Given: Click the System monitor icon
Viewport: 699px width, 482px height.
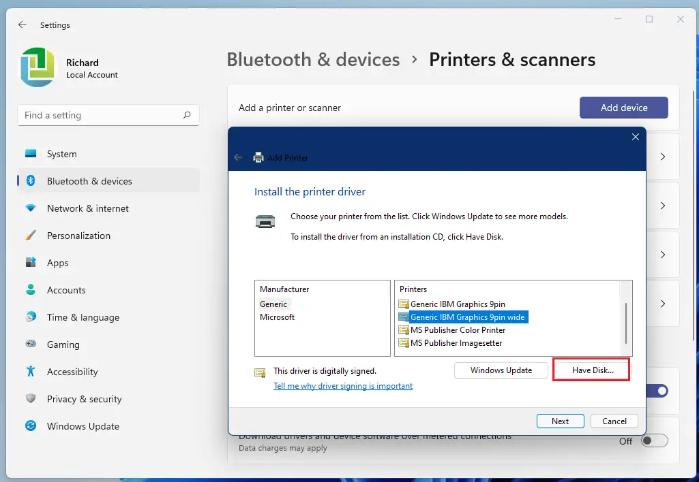Looking at the screenshot, I should [31, 154].
